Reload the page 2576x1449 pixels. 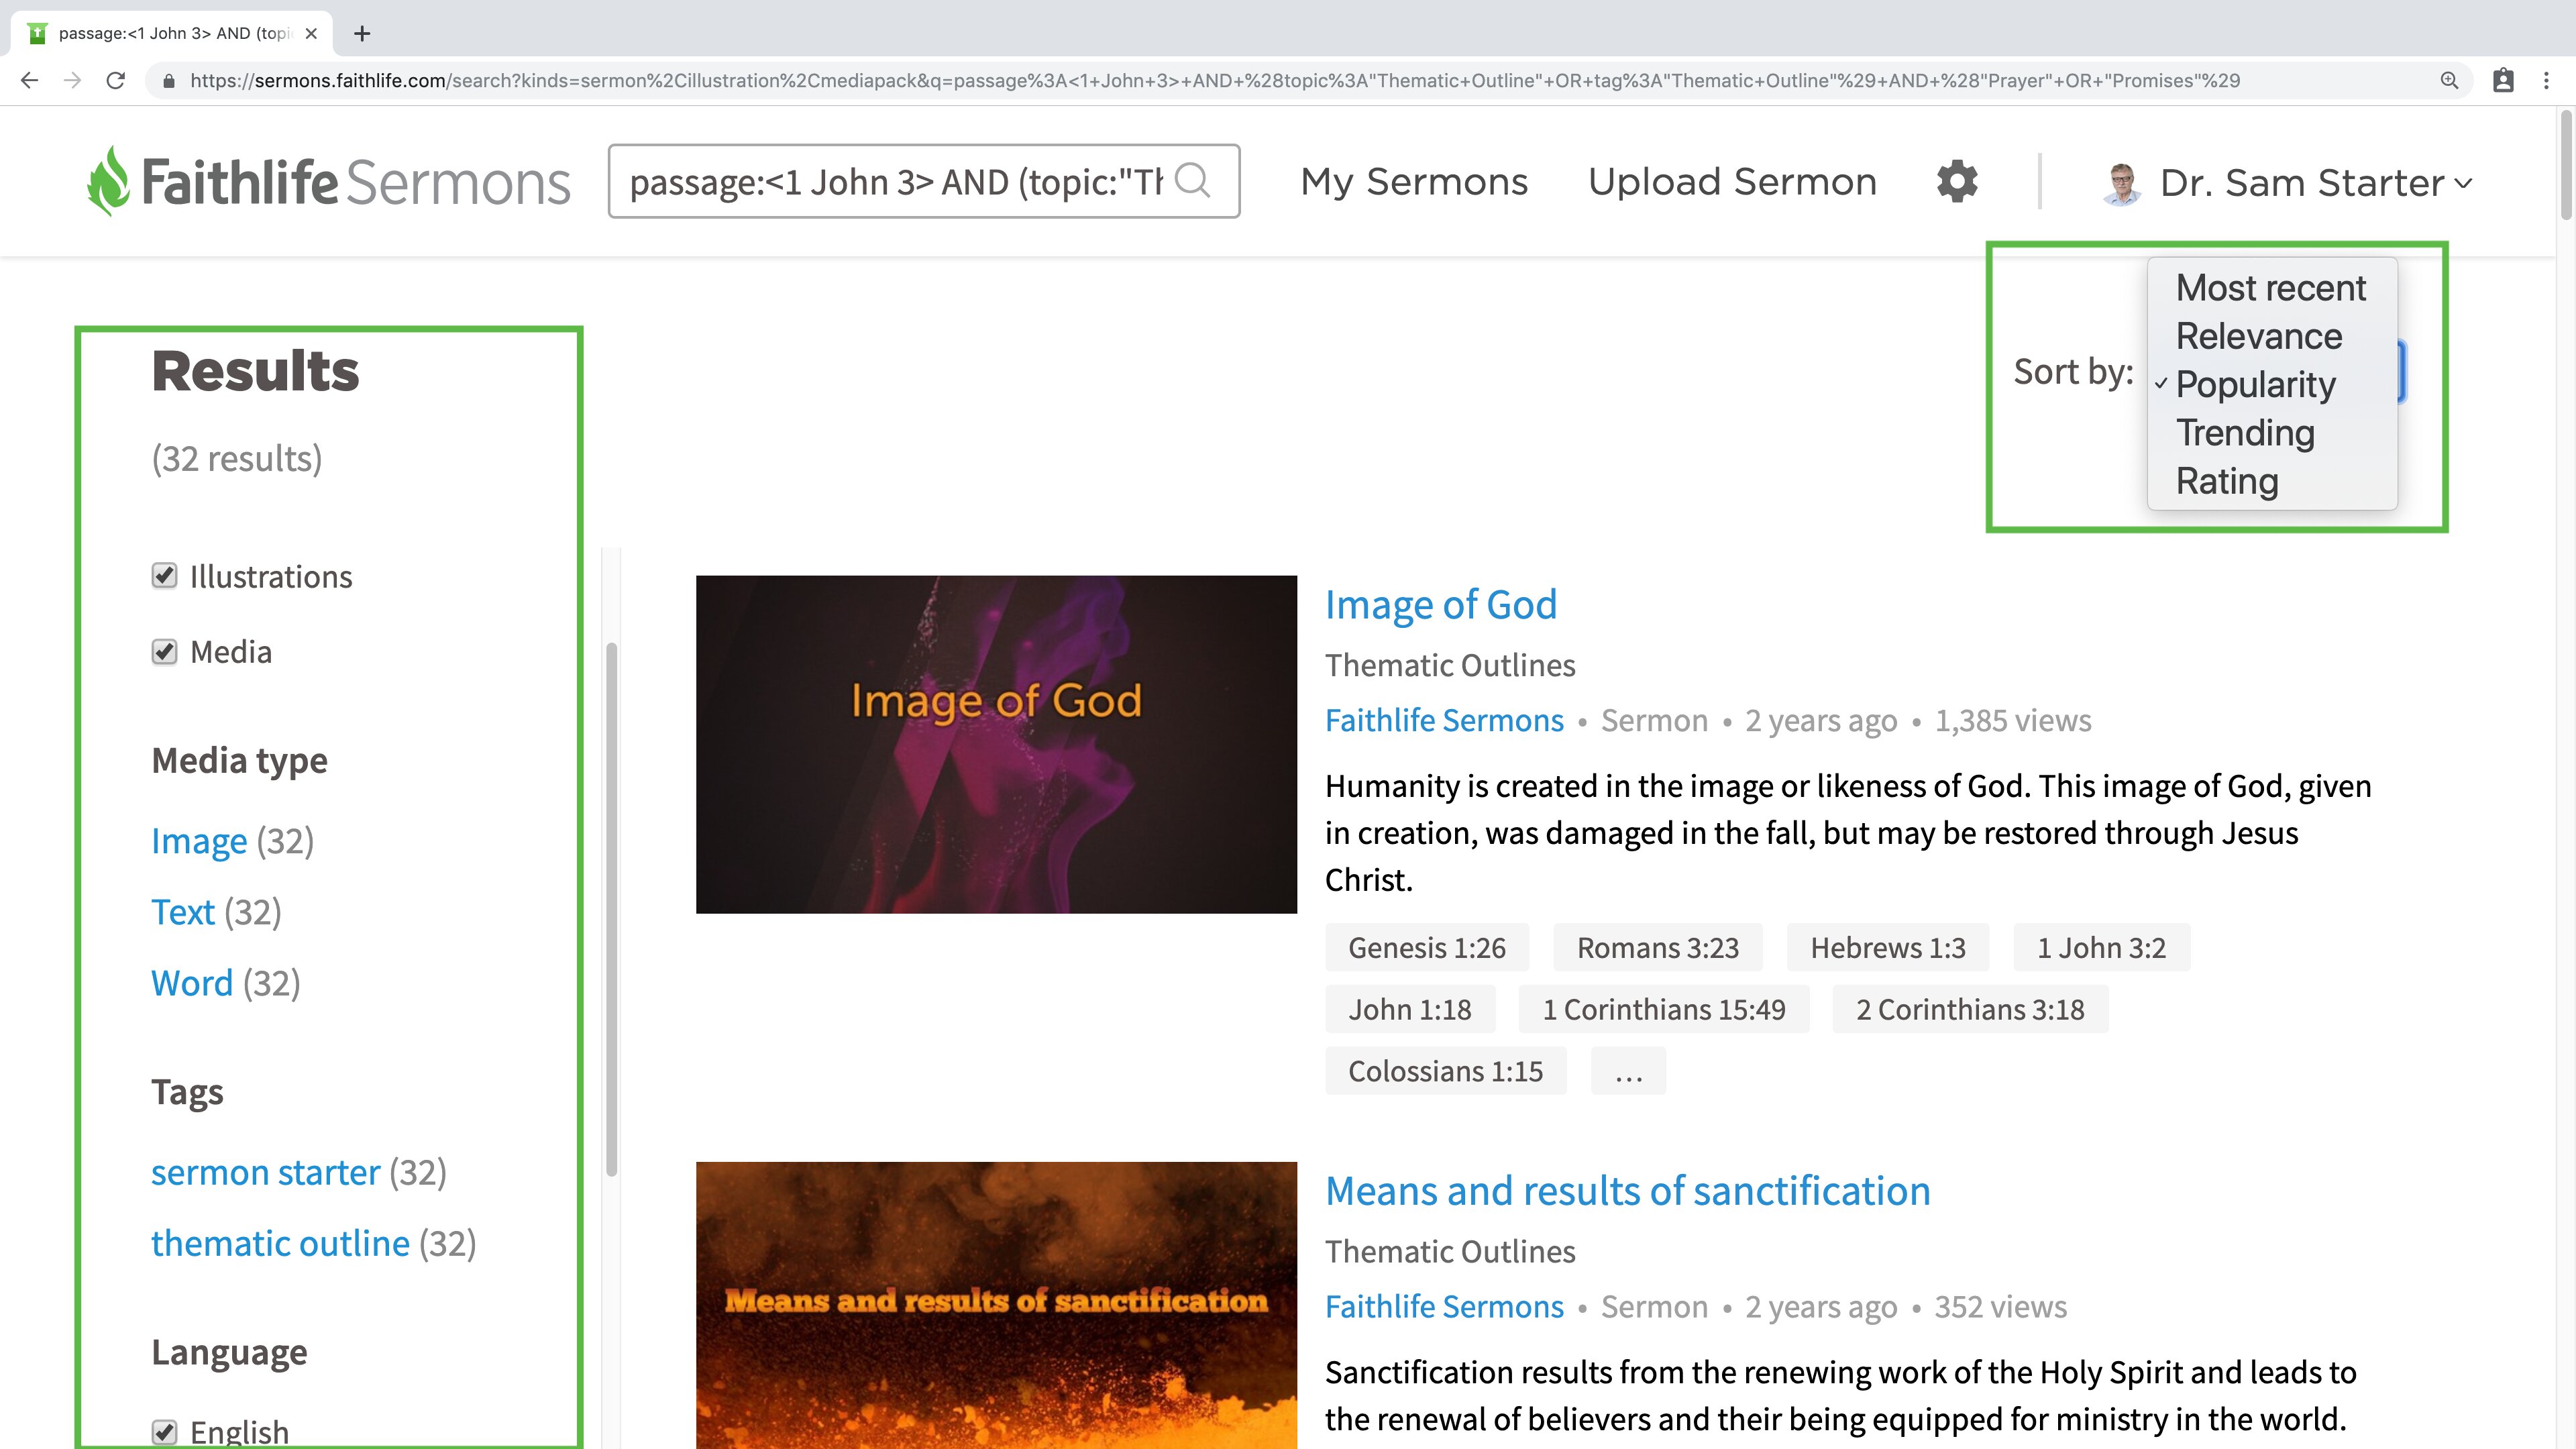116,80
